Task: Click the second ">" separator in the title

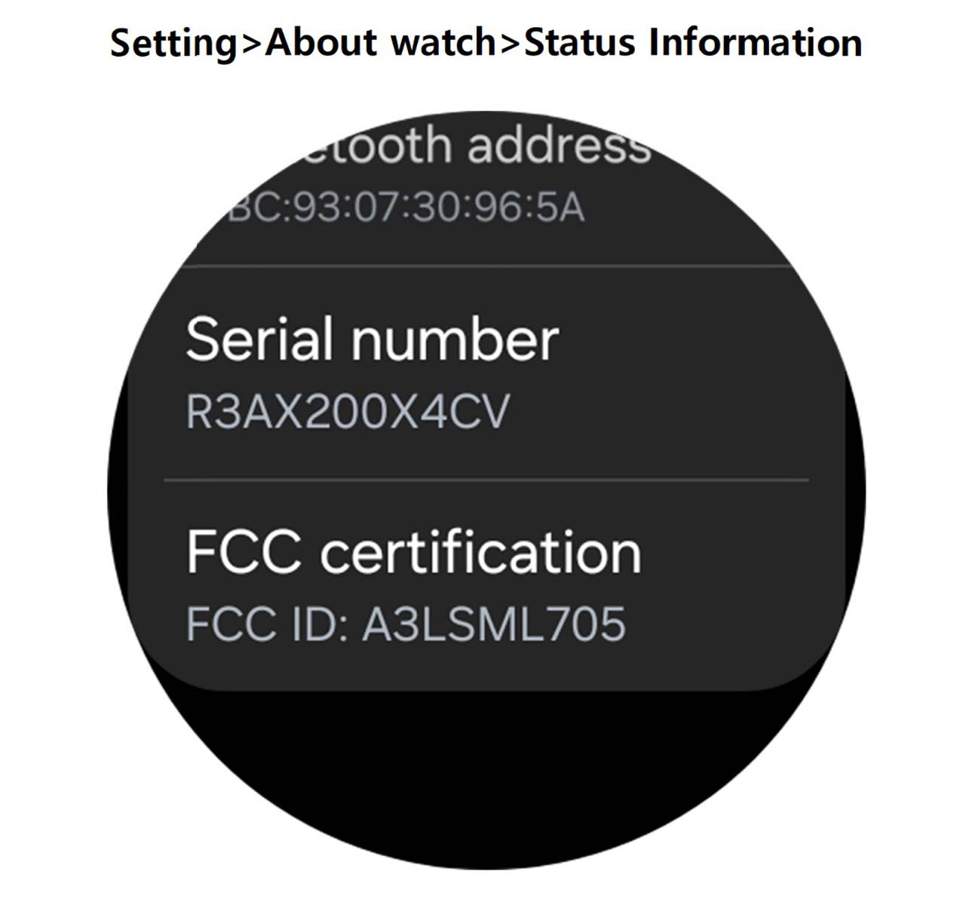Action: pos(510,43)
